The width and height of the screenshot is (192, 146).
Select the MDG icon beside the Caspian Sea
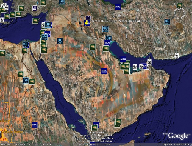[x=118, y=7]
